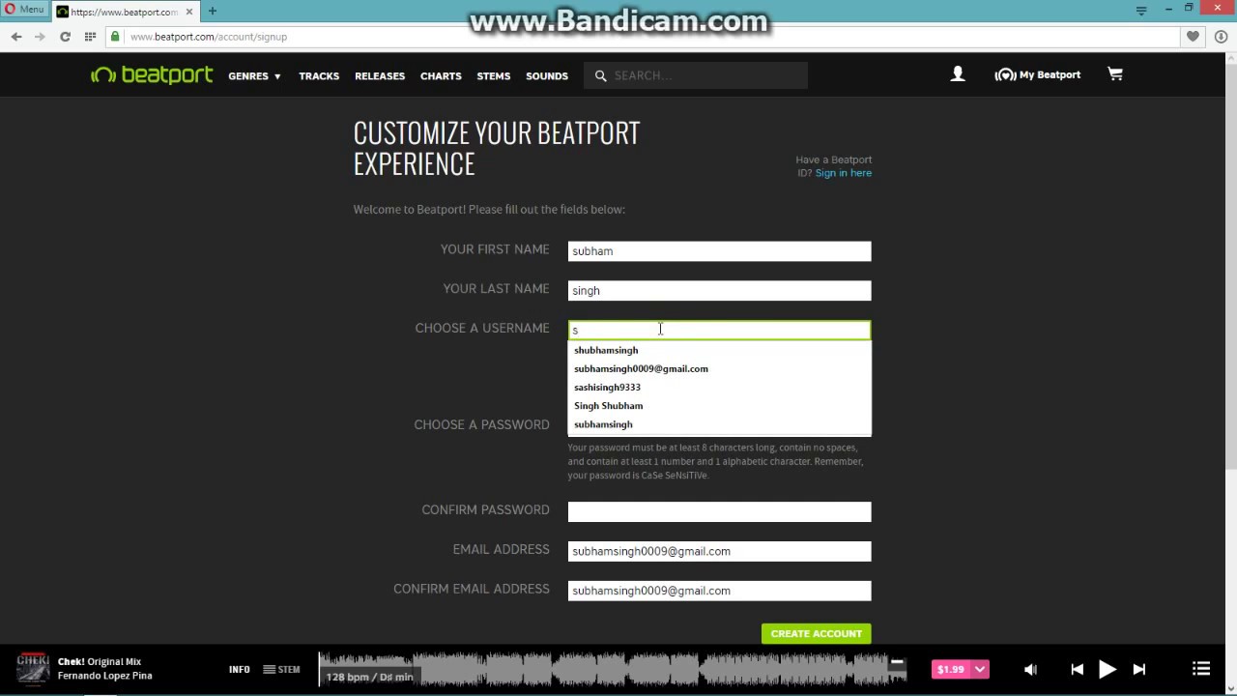Image resolution: width=1237 pixels, height=696 pixels.
Task: Click the username input field
Action: (x=719, y=331)
